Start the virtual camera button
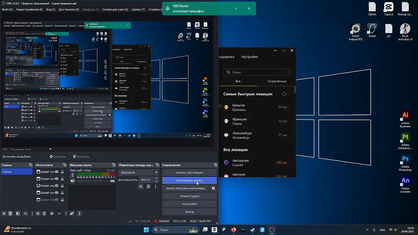The width and height of the screenshot is (418, 235). [x=186, y=188]
